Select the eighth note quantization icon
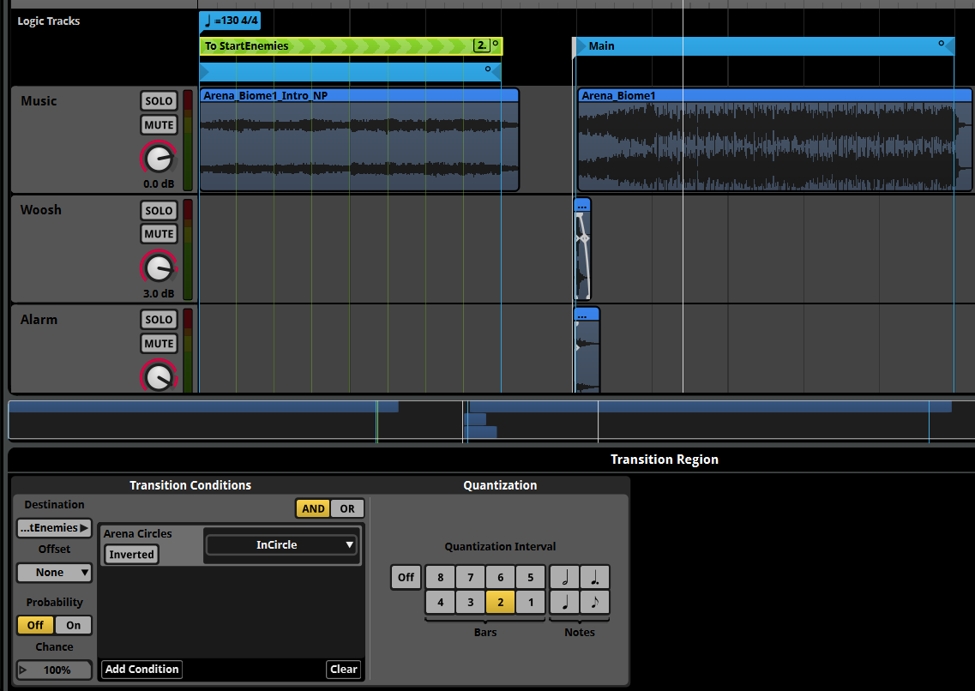Image resolution: width=975 pixels, height=691 pixels. (594, 602)
